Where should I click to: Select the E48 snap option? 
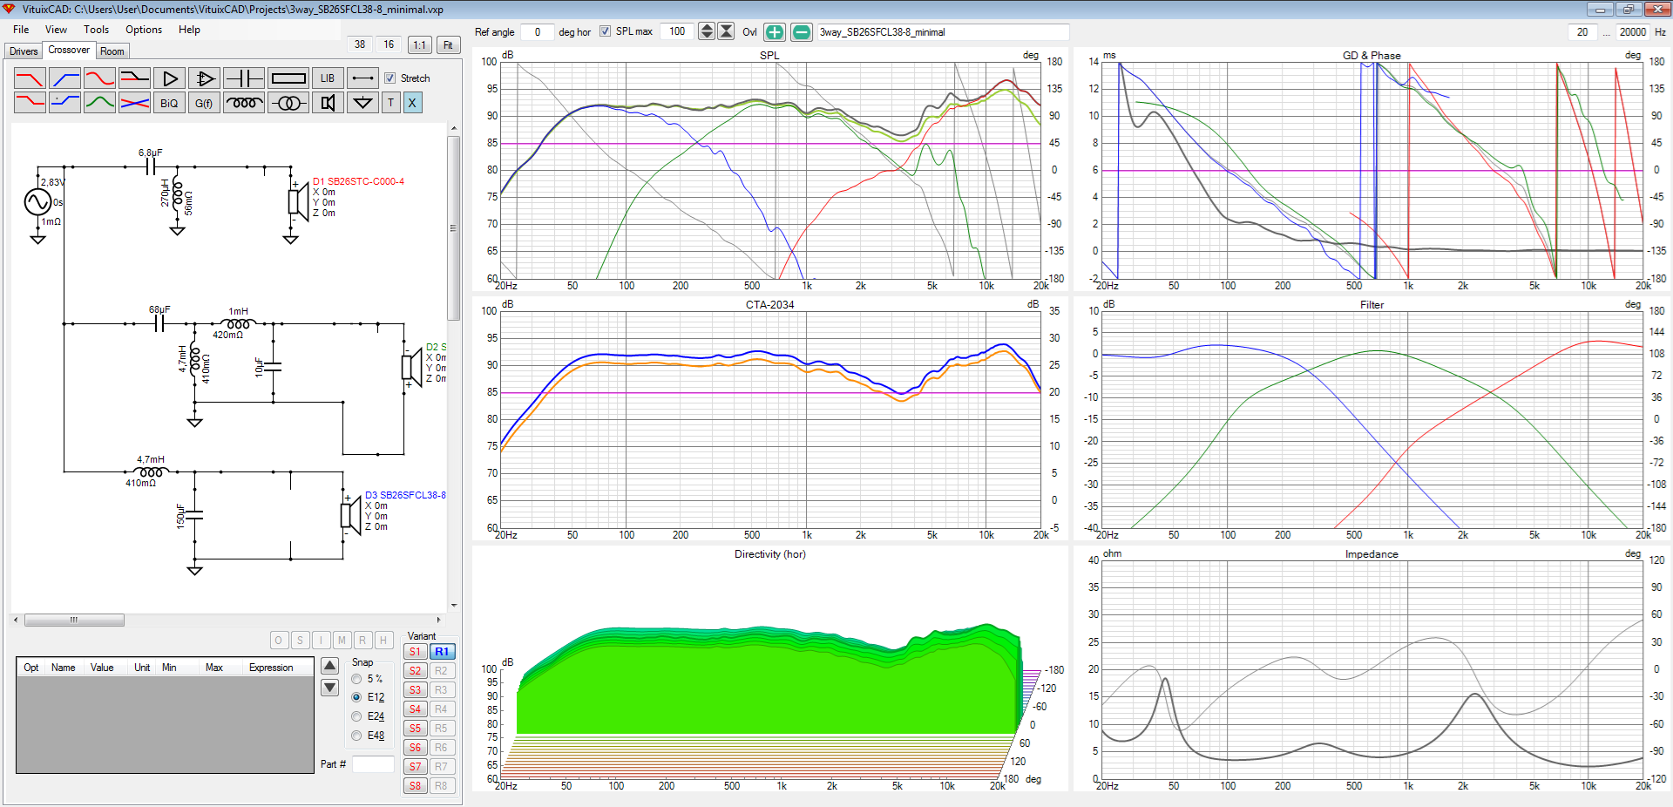coord(356,736)
